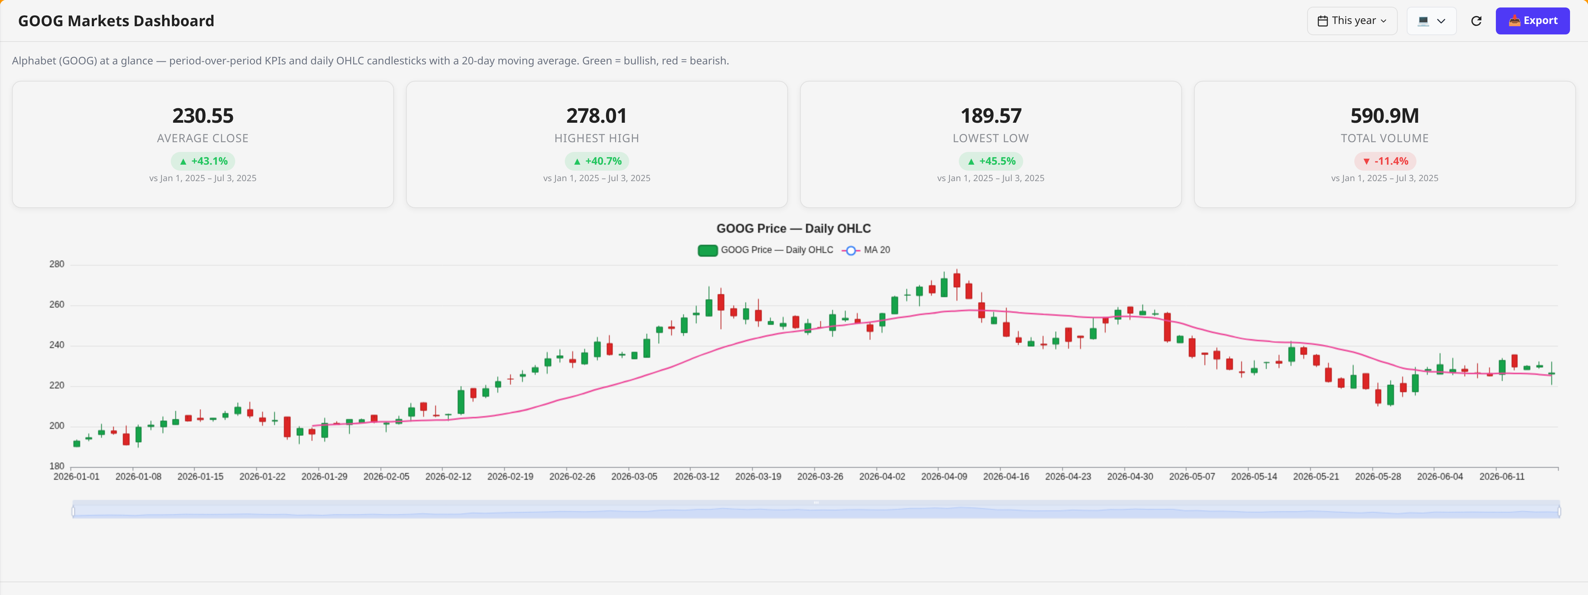This screenshot has height=595, width=1588.
Task: Click the LOWEST LOW label
Action: [x=991, y=138]
